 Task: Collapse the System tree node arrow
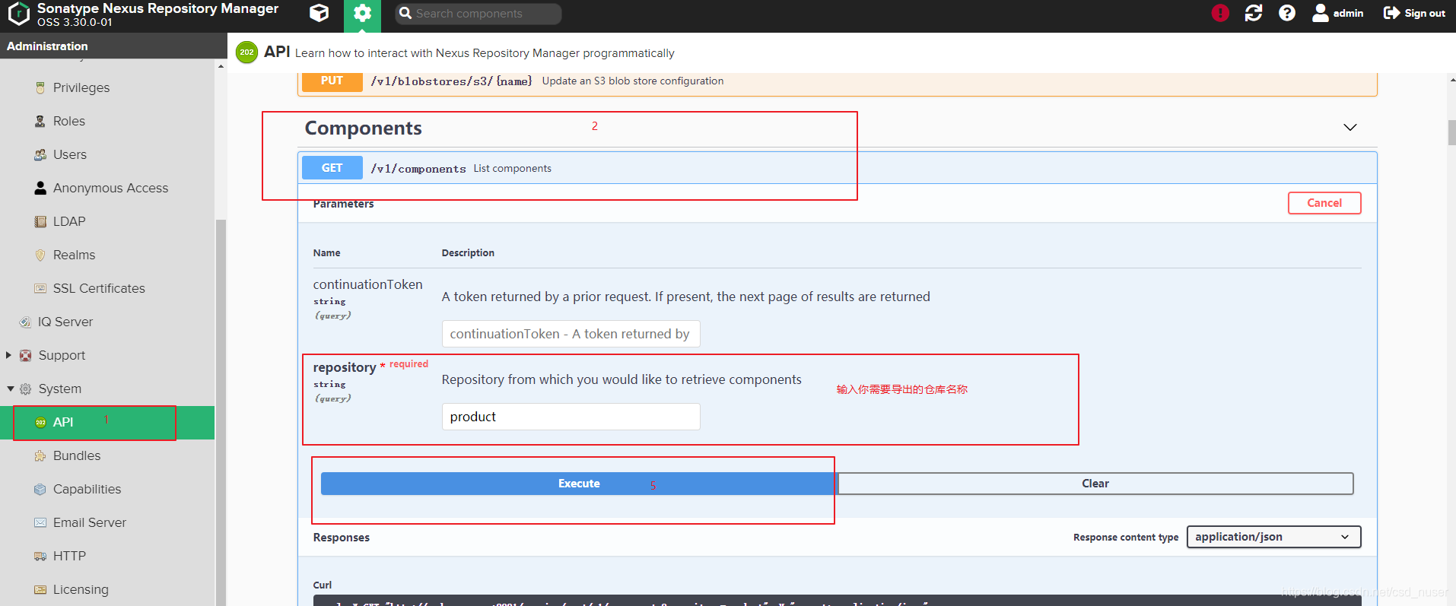point(10,389)
